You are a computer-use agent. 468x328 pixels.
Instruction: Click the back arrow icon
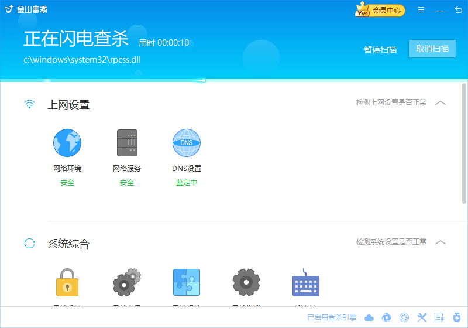click(459, 10)
